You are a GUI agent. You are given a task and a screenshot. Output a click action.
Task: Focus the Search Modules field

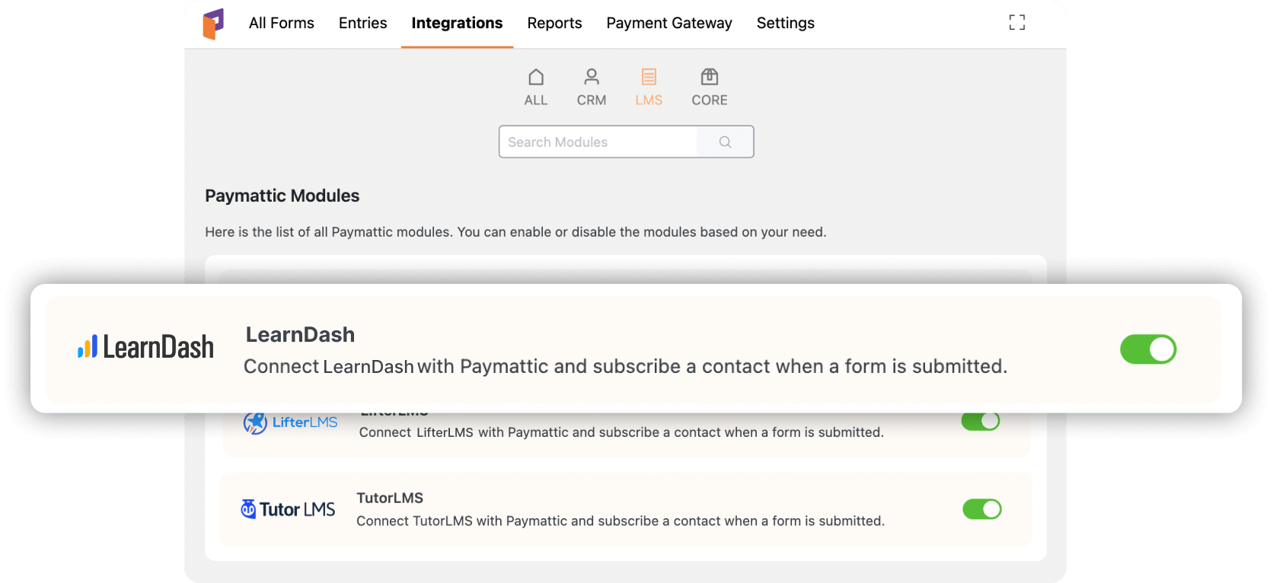tap(598, 142)
